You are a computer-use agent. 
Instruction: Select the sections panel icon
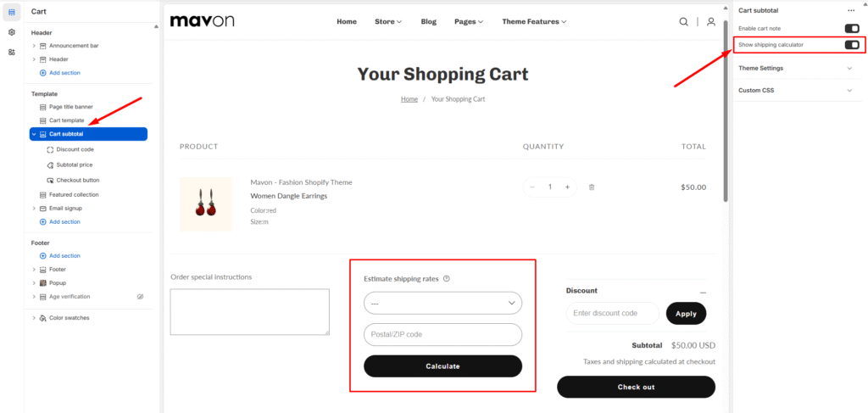(x=12, y=12)
